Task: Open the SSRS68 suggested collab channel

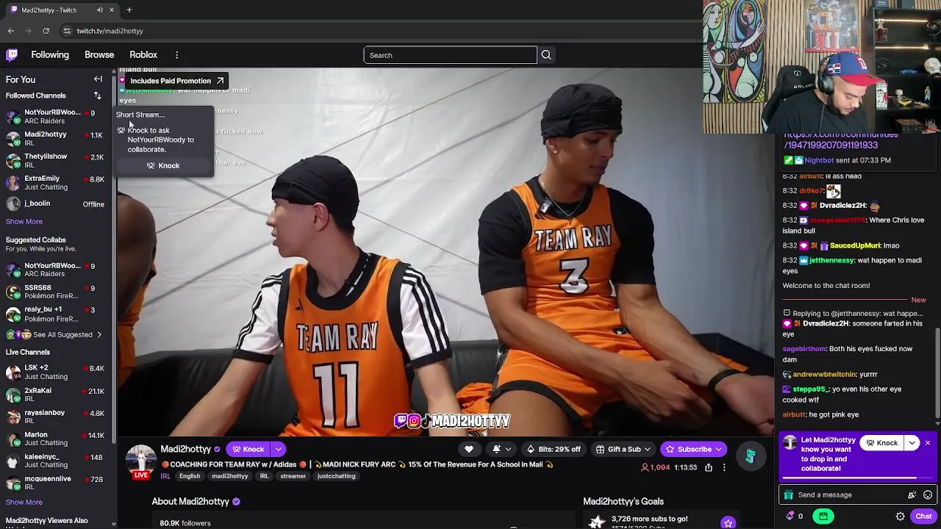Action: (x=55, y=292)
